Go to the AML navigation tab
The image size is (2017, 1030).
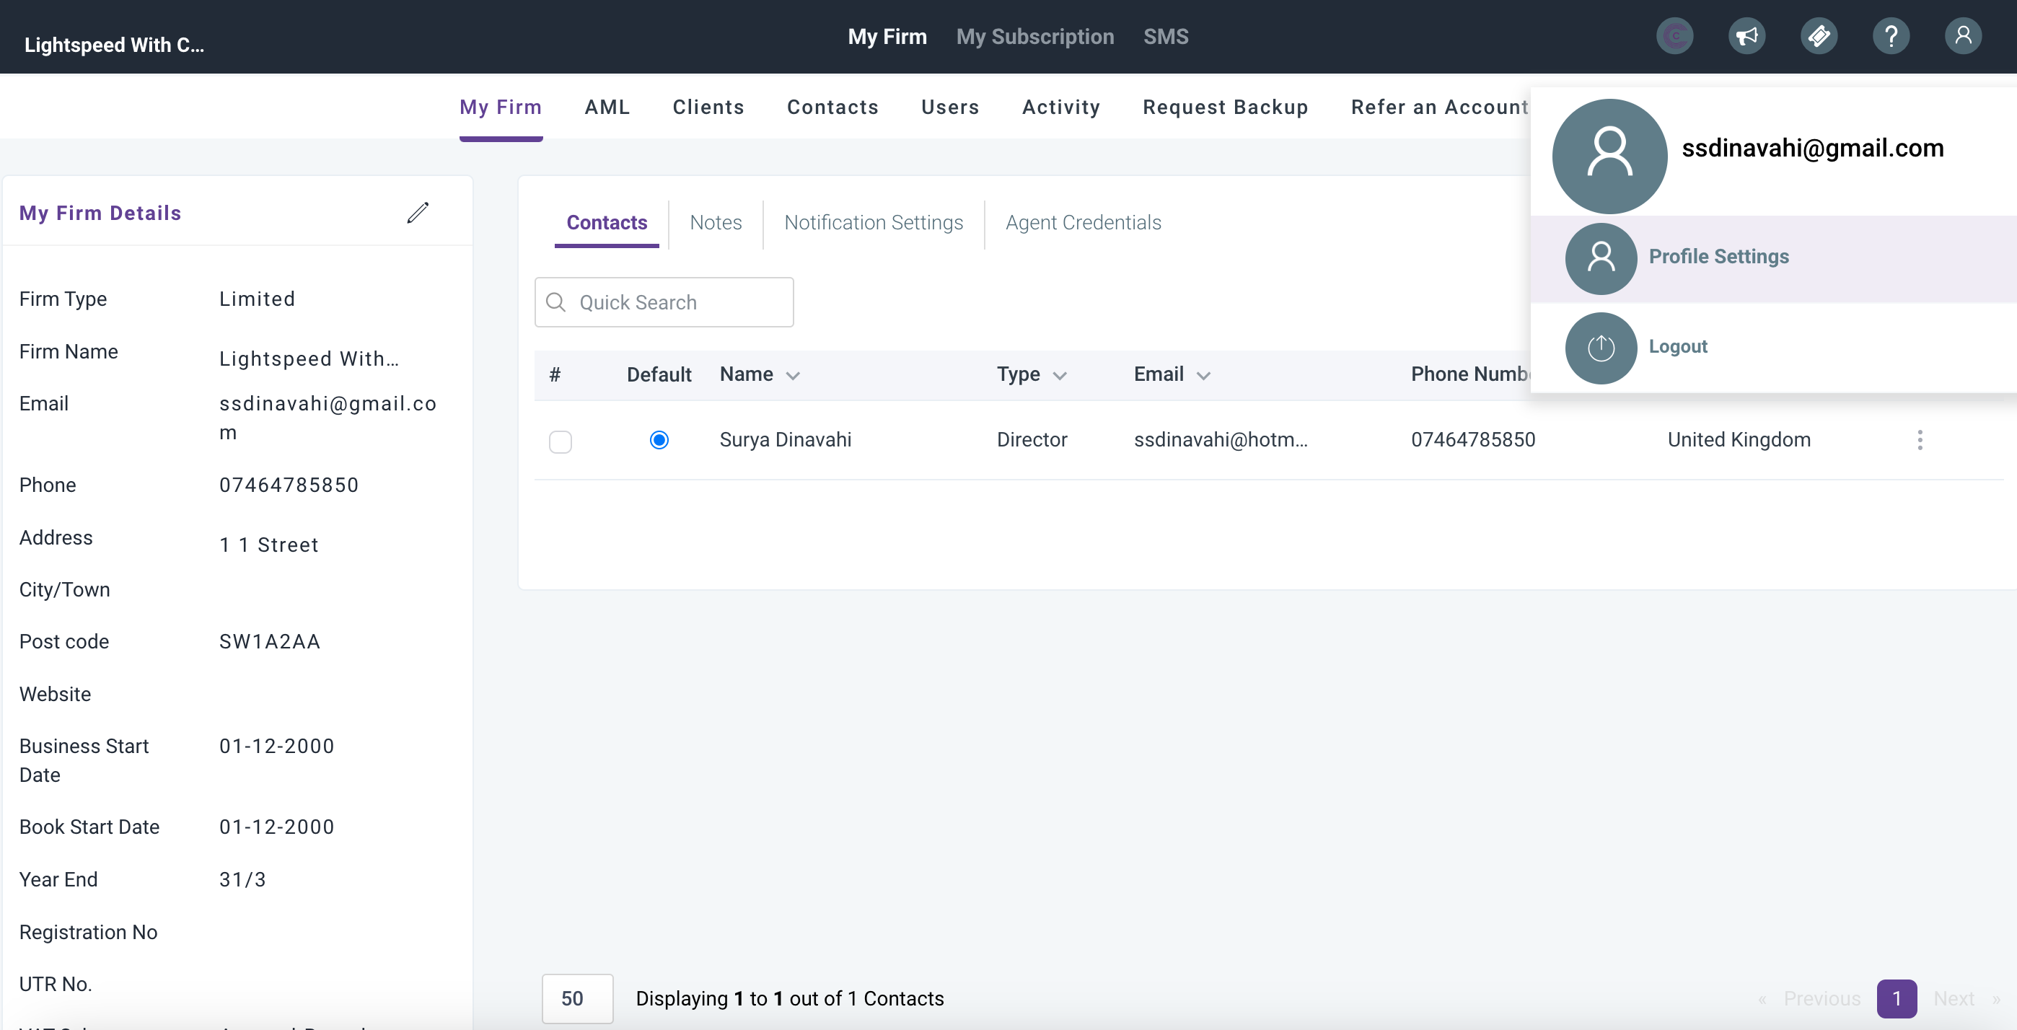click(607, 107)
